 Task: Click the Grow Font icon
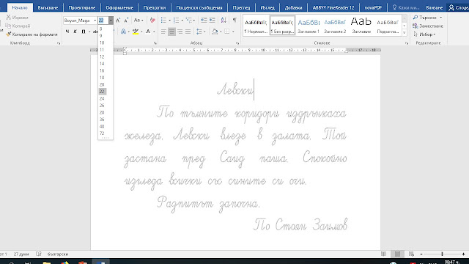pyautogui.click(x=118, y=21)
